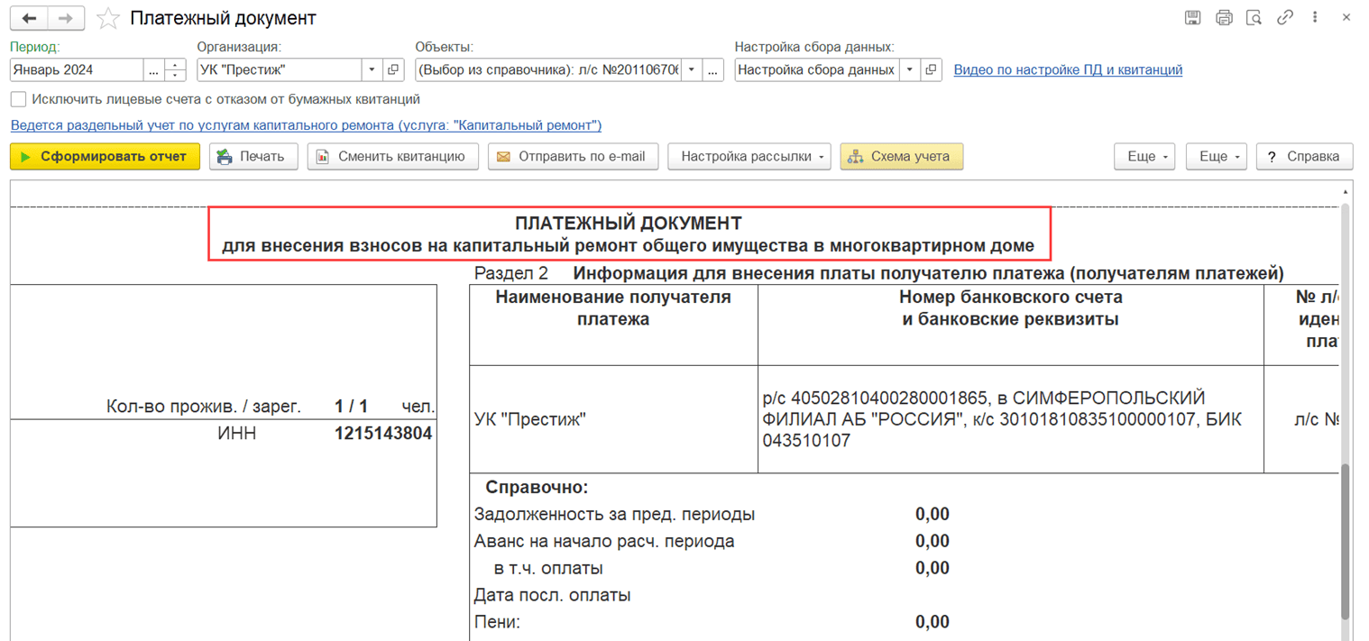Open the three-dot more options menu
1369x641 pixels.
[x=1315, y=17]
